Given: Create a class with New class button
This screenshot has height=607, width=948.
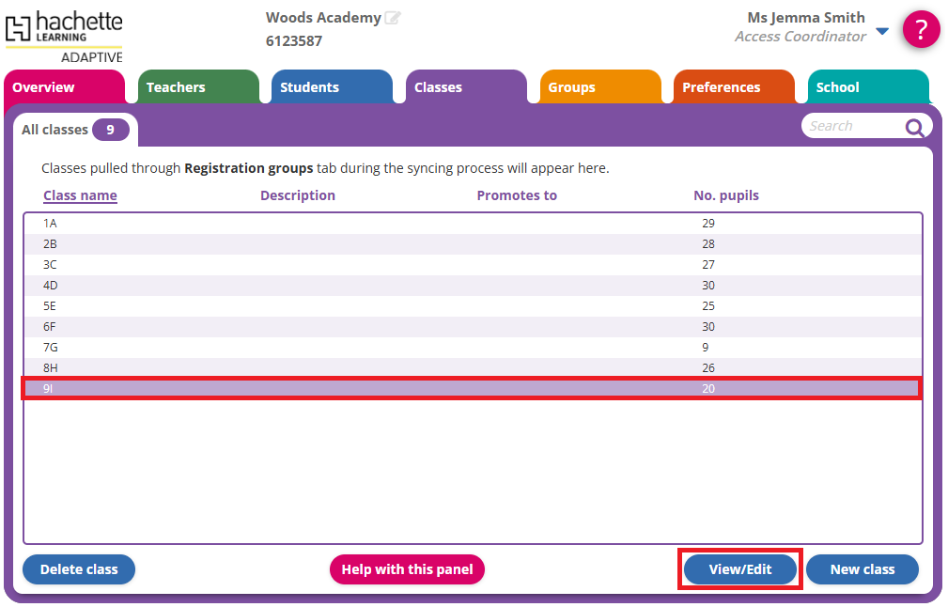Looking at the screenshot, I should 862,569.
